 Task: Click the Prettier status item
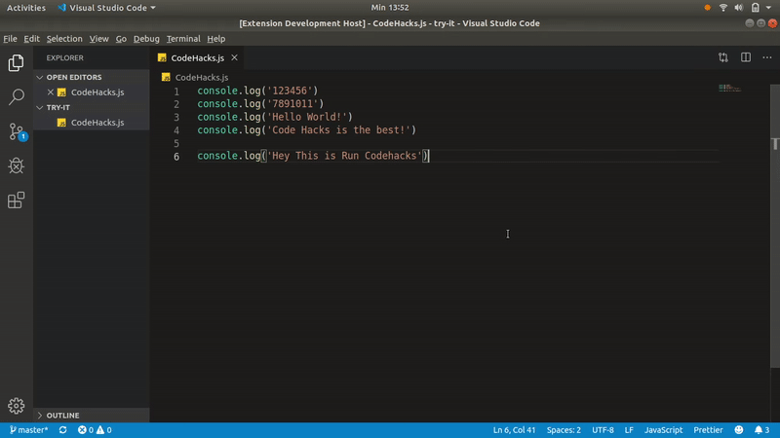[708, 430]
